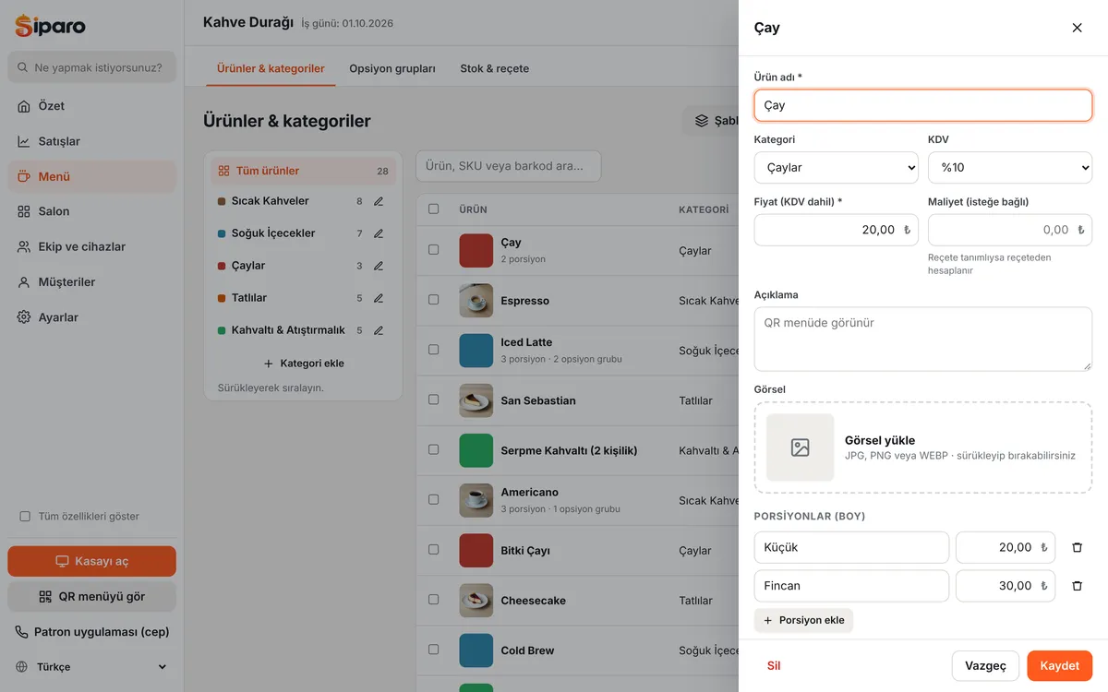Image resolution: width=1108 pixels, height=692 pixels.
Task: Delete the Fincan portion with trash icon
Action: coord(1077,586)
